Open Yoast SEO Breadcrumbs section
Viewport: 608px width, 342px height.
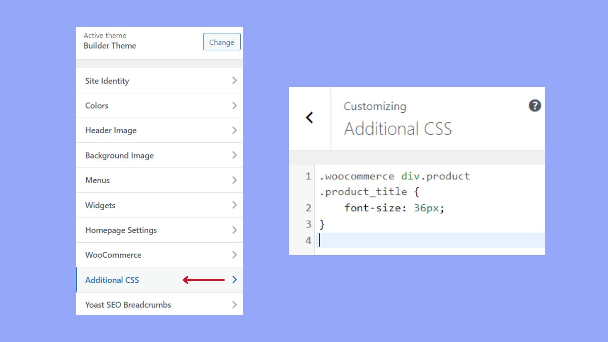point(128,305)
